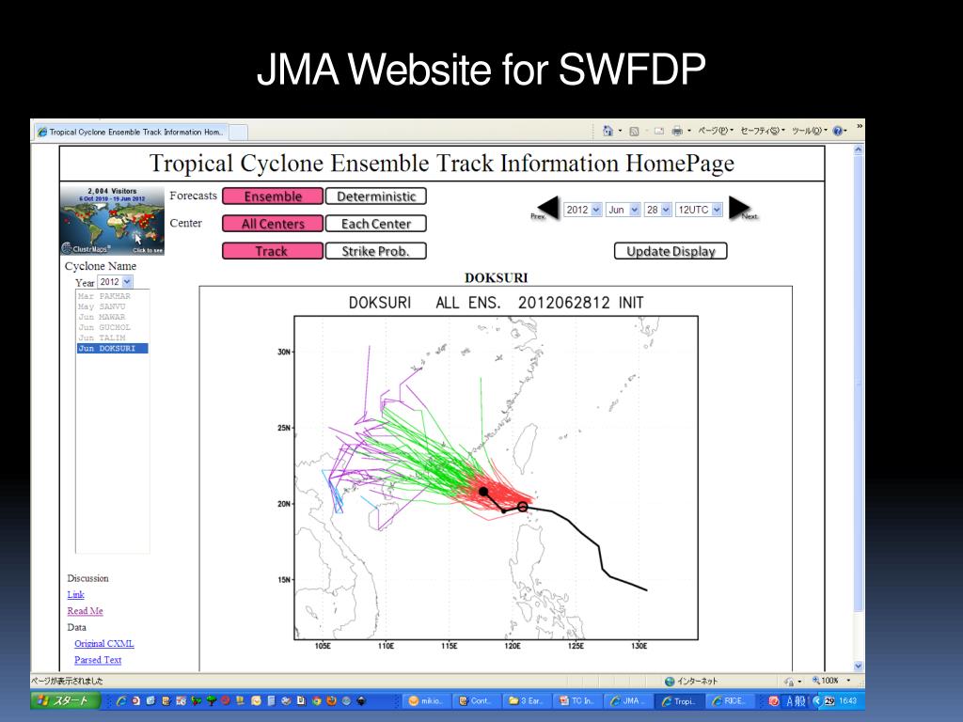Click the RSS feeds toolbar icon

(x=634, y=132)
